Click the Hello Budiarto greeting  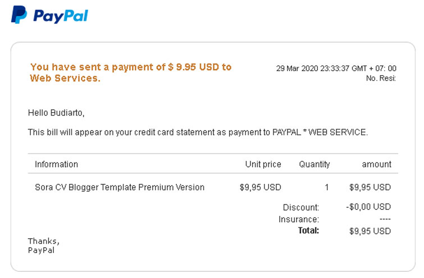coord(56,113)
